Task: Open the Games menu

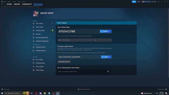Action: (19, 2)
